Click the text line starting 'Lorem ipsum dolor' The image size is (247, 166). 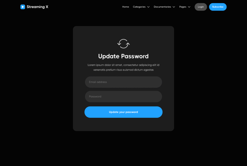tap(123, 65)
